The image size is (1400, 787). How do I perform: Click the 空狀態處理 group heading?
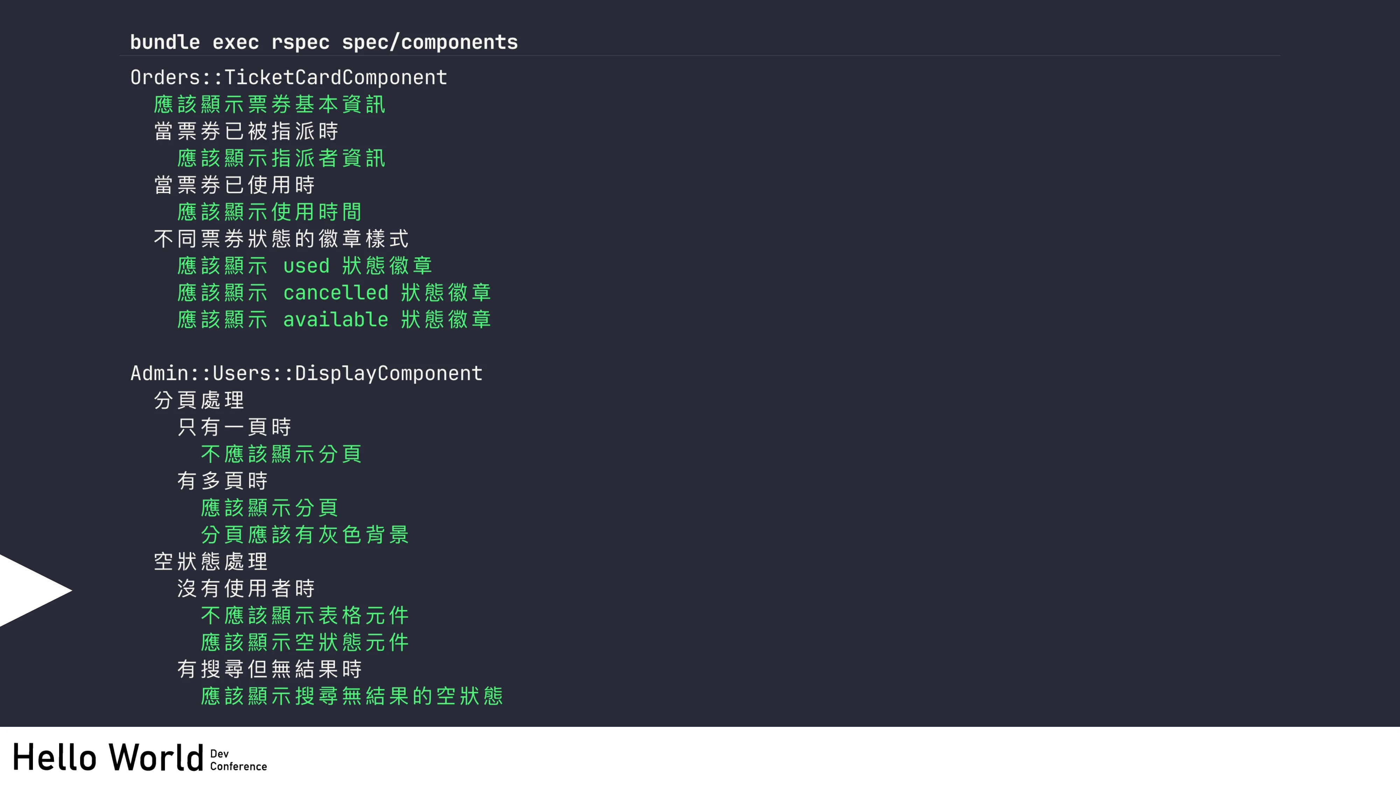click(x=211, y=562)
